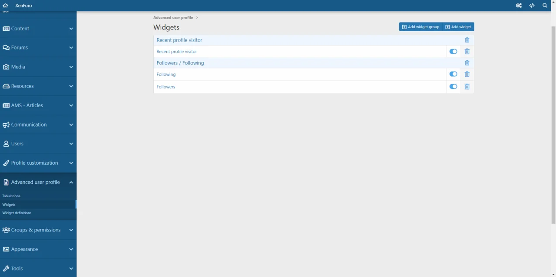Screen dimensions: 556x277
Task: Expand the Resources section chevron
Action: [x=71, y=86]
